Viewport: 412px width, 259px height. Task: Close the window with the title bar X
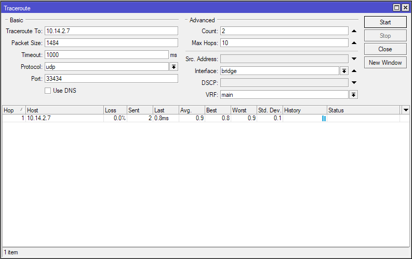405,8
